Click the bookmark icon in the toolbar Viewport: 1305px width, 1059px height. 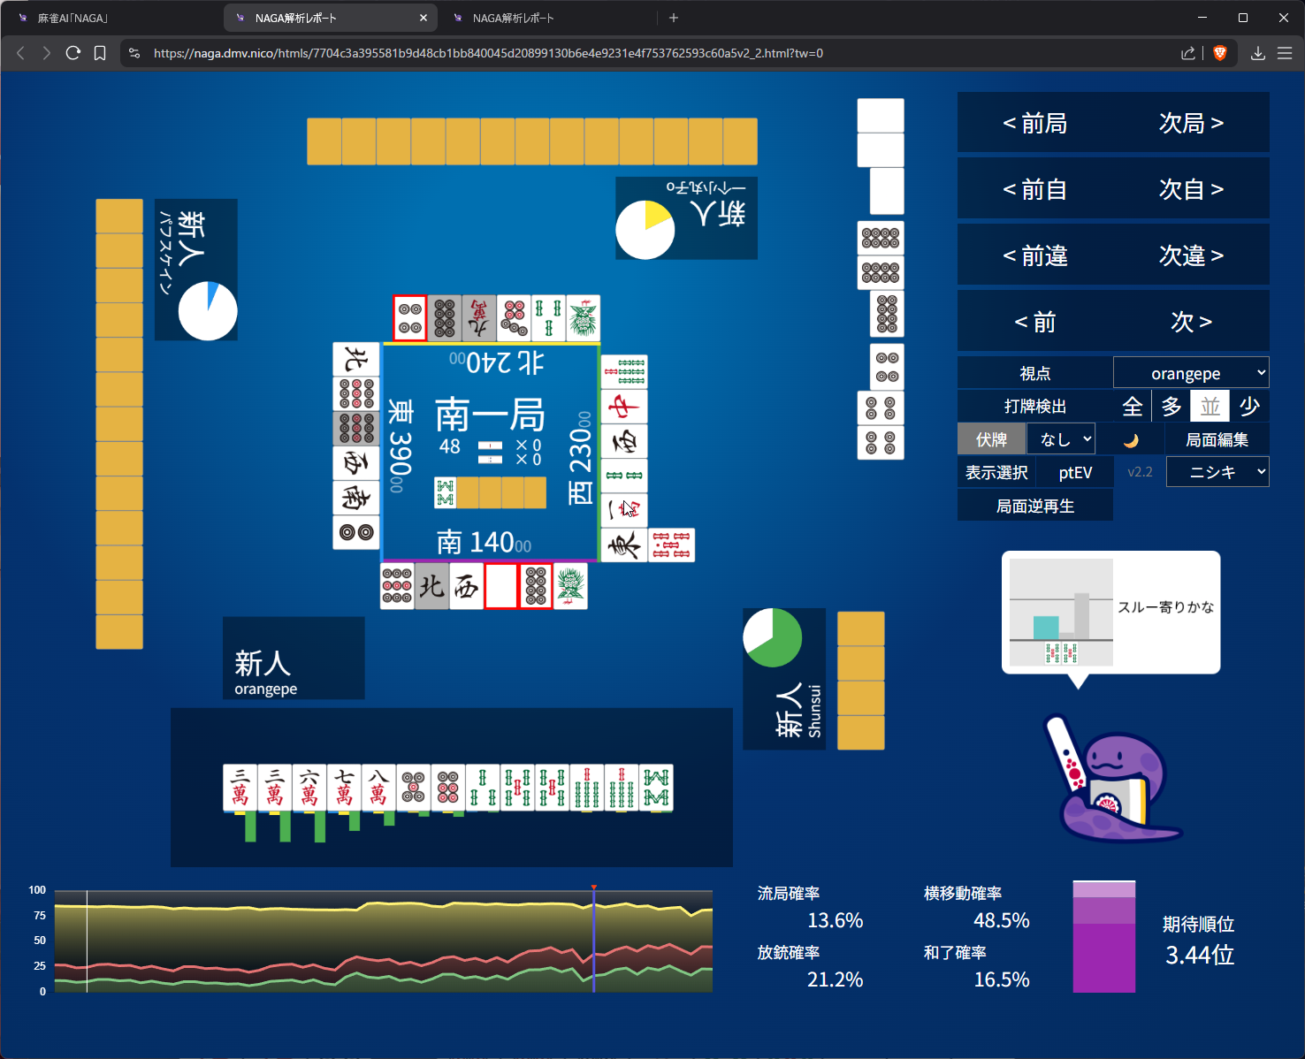tap(100, 53)
